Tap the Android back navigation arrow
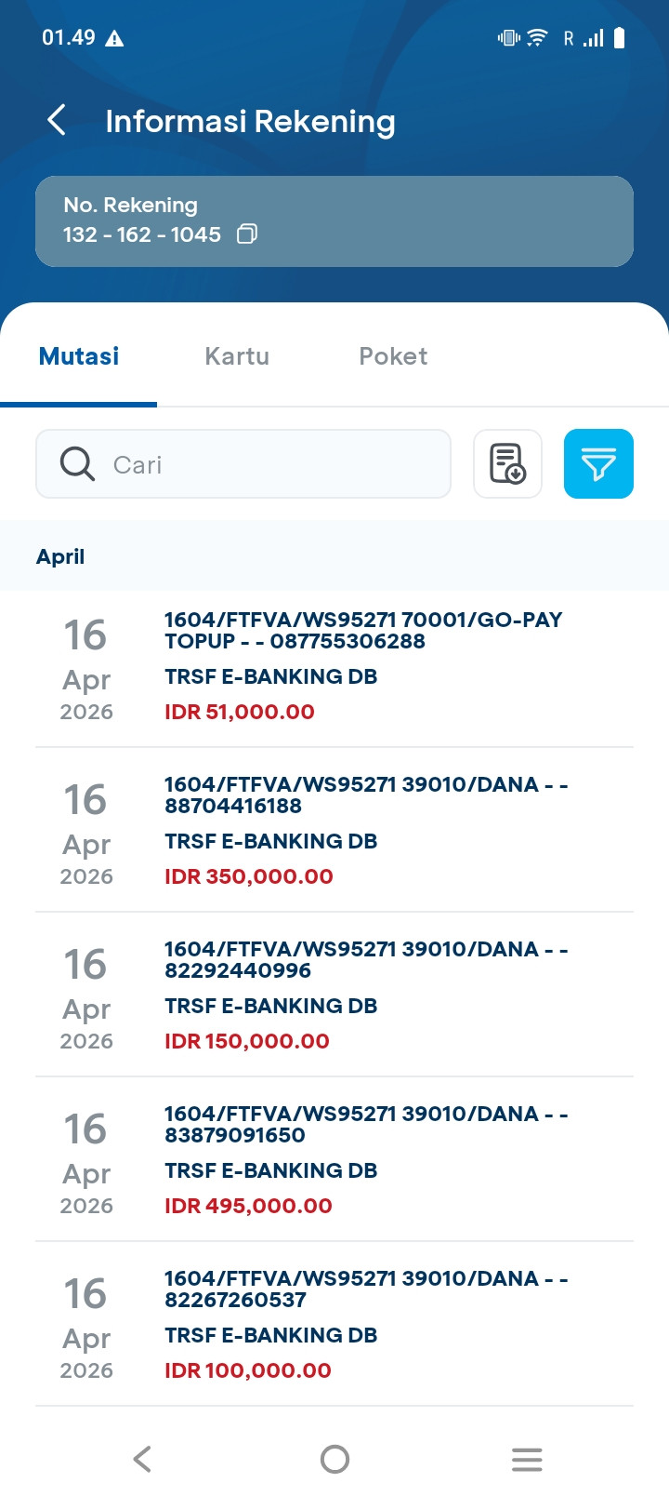 coord(142,1459)
